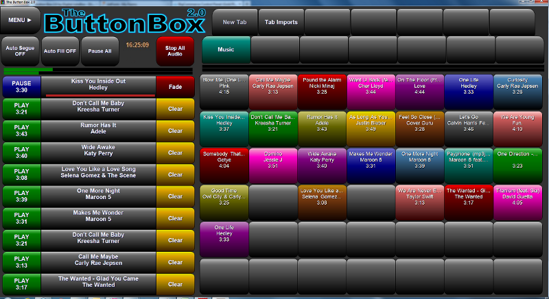549x299 pixels.
Task: Click the Pause All button
Action: [x=100, y=51]
